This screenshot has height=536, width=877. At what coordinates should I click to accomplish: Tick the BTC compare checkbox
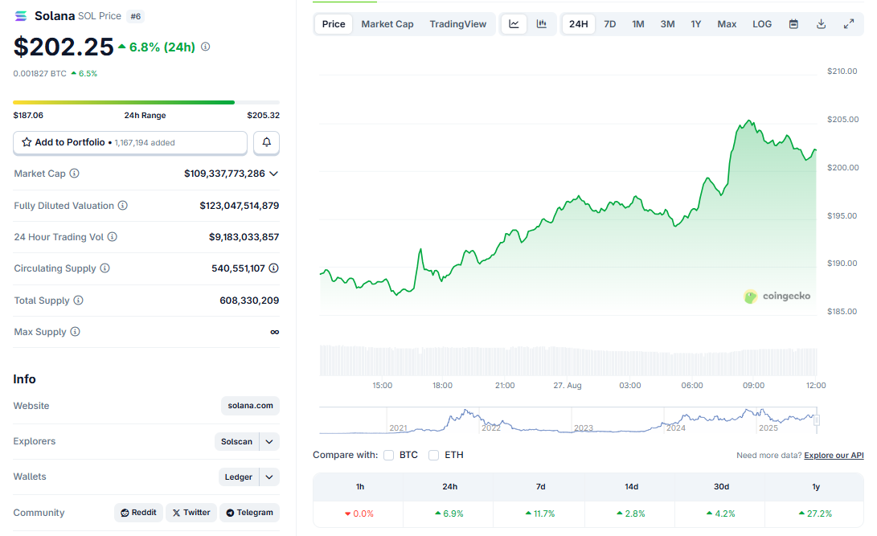click(x=389, y=455)
